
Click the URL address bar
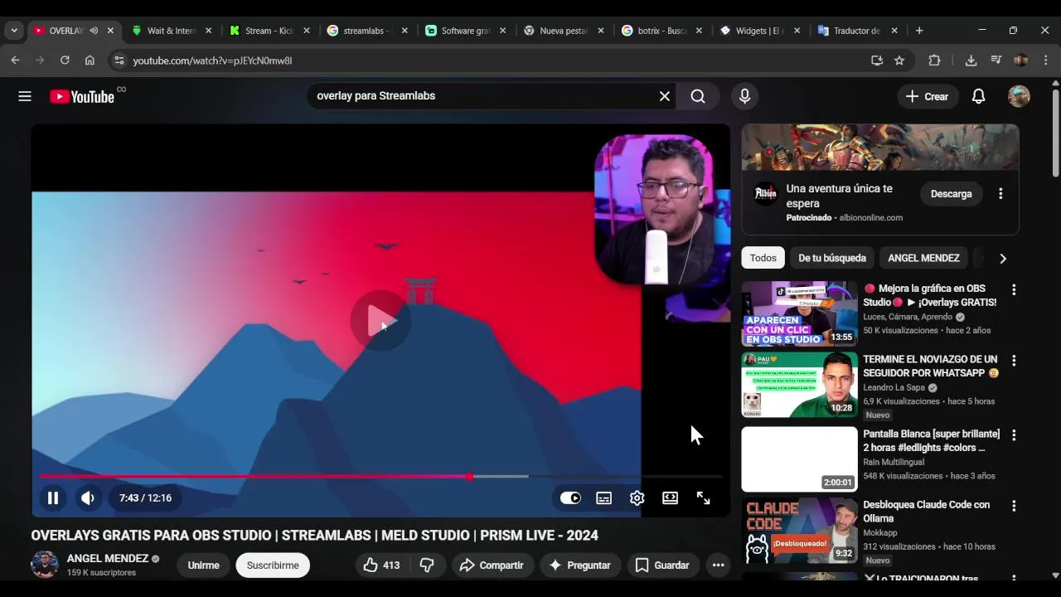tap(497, 61)
